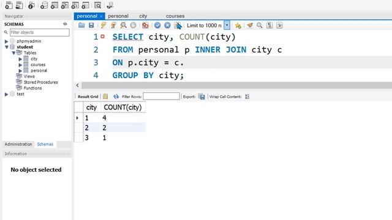Select the Functions folder in tree

32,88
